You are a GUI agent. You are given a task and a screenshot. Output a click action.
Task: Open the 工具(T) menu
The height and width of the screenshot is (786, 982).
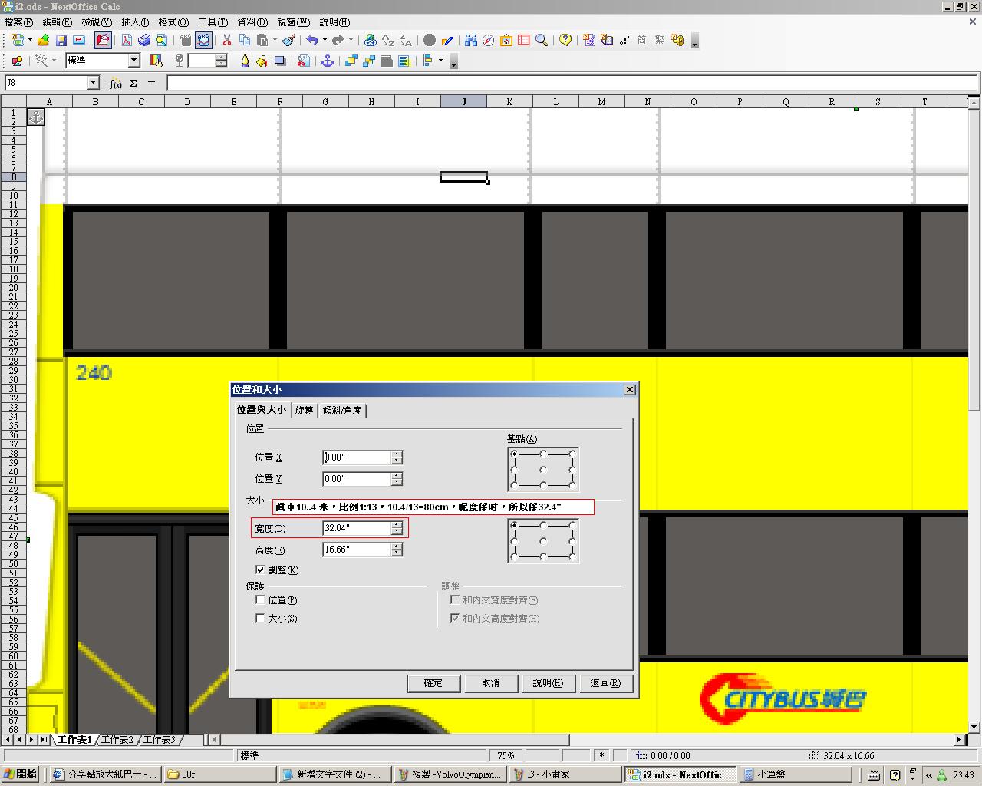coord(213,22)
